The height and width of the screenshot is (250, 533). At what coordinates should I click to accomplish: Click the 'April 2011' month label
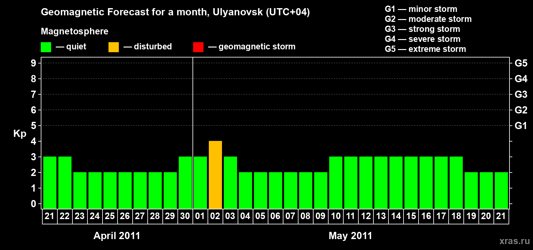pyautogui.click(x=117, y=236)
